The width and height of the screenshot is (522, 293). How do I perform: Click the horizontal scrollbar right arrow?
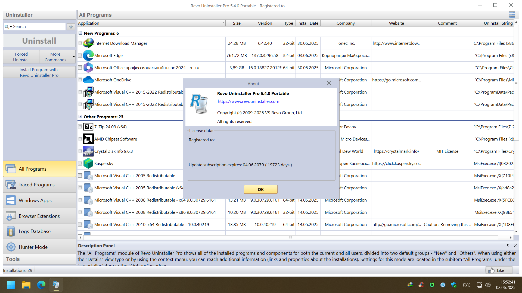click(x=510, y=237)
